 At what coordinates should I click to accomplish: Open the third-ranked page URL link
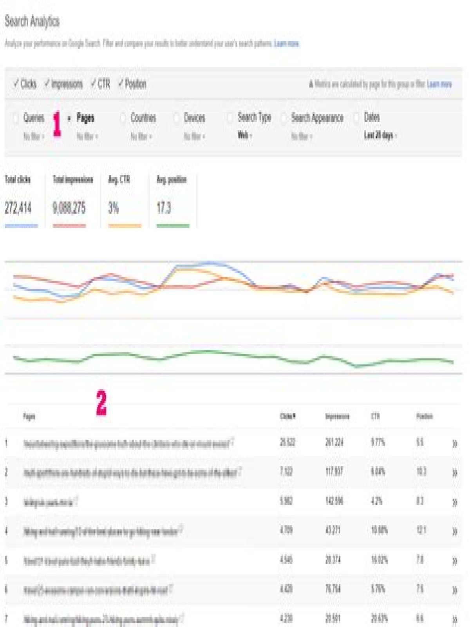(x=48, y=502)
